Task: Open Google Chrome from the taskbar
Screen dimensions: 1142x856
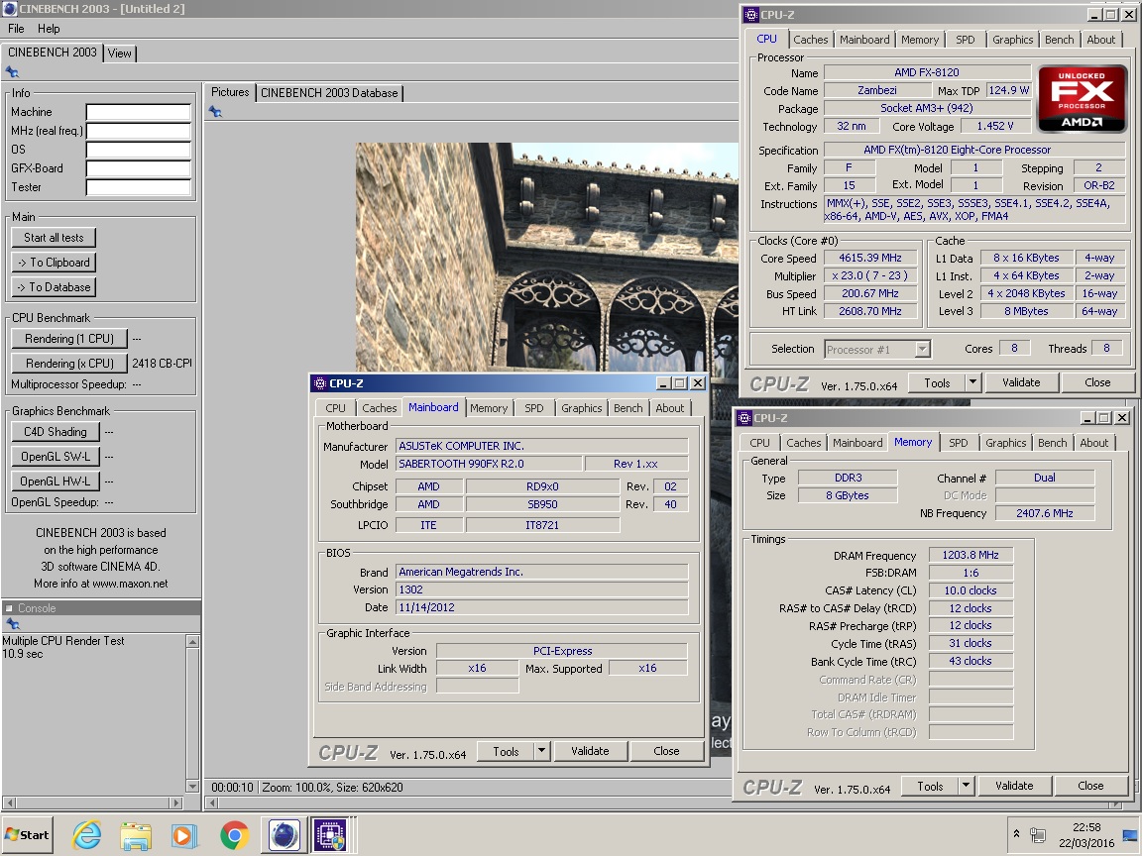Action: [235, 835]
